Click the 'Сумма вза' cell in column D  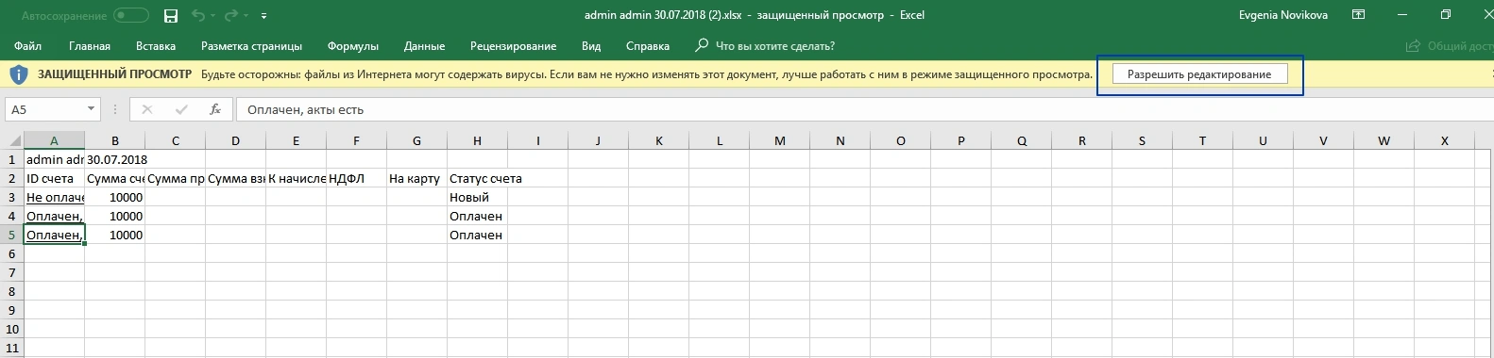coord(235,178)
